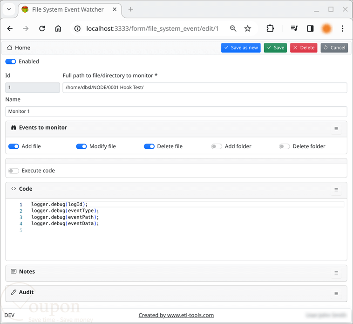Open a new browser tab
The width and height of the screenshot is (353, 324).
pyautogui.click(x=130, y=9)
